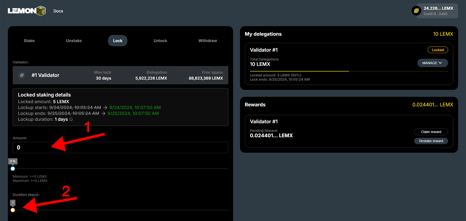Click the #1 Validator round icon

(x=22, y=75)
